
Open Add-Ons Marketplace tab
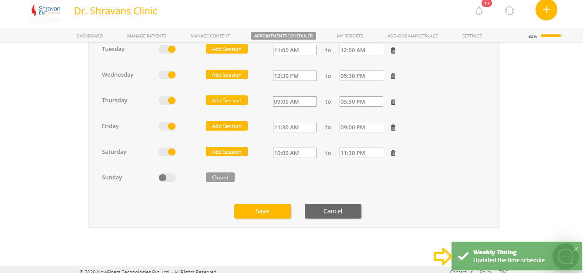[x=413, y=36]
